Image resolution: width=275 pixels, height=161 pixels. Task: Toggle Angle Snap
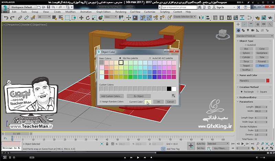(149, 18)
